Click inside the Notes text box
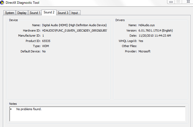Screen dimensions: 193x127 click(x=97, y=114)
